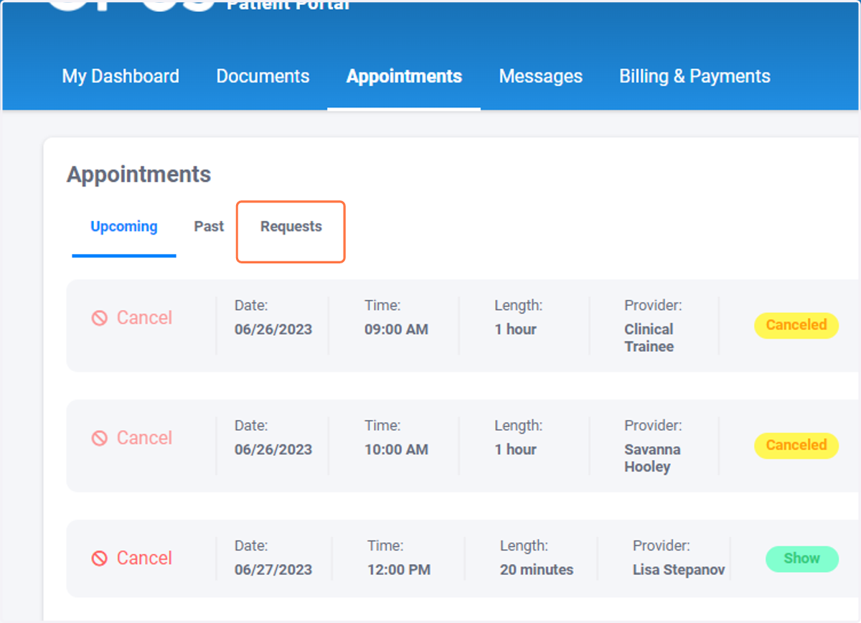Go to Documents tab

coord(263,76)
